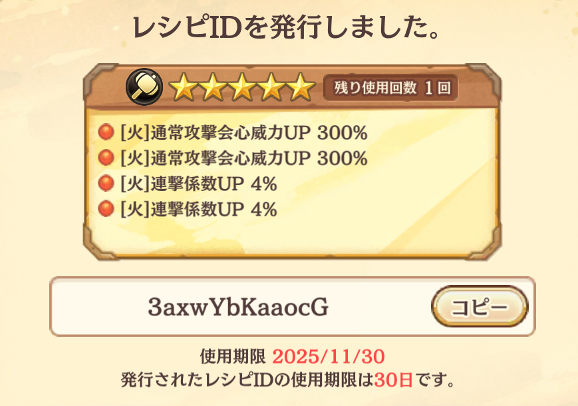Select the first gold star in rating

[x=182, y=87]
